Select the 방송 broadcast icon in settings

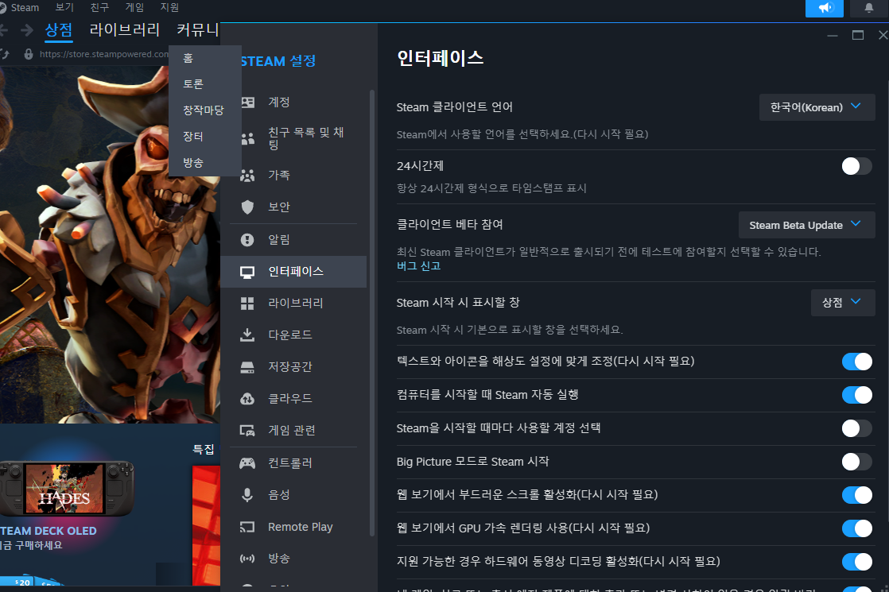click(x=248, y=559)
